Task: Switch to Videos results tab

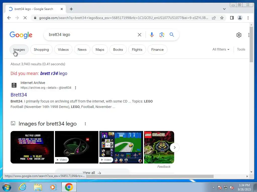Action: (x=63, y=49)
